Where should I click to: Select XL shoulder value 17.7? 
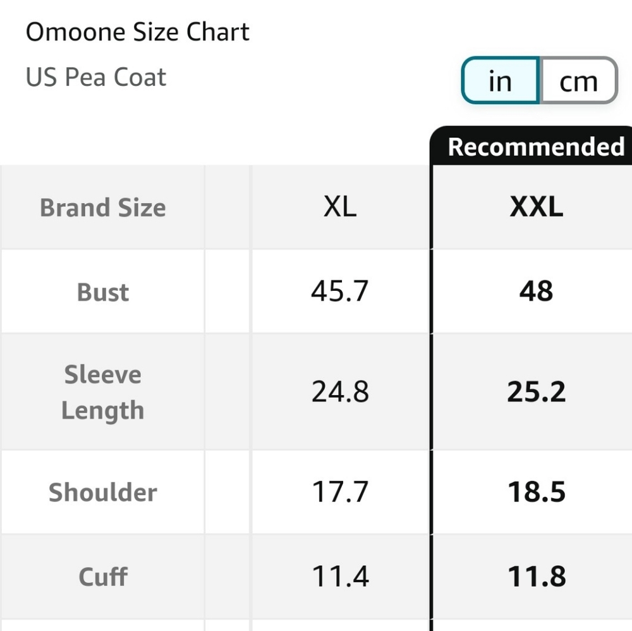pyautogui.click(x=340, y=492)
